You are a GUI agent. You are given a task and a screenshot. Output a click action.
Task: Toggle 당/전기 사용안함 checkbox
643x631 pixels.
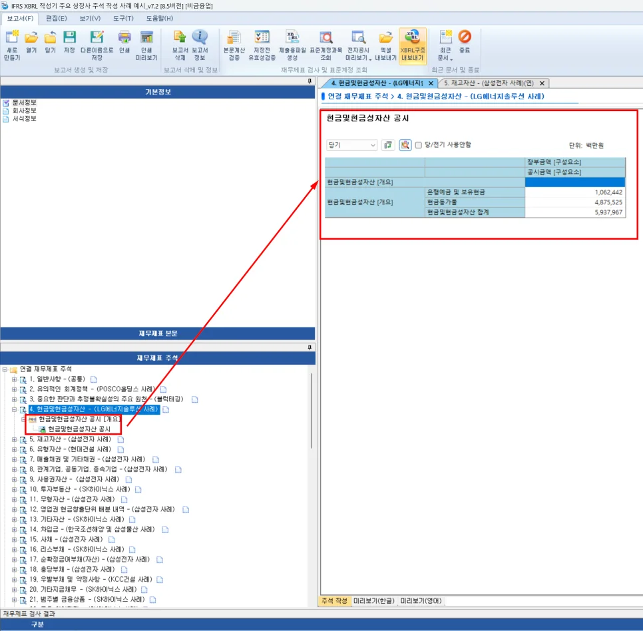419,145
